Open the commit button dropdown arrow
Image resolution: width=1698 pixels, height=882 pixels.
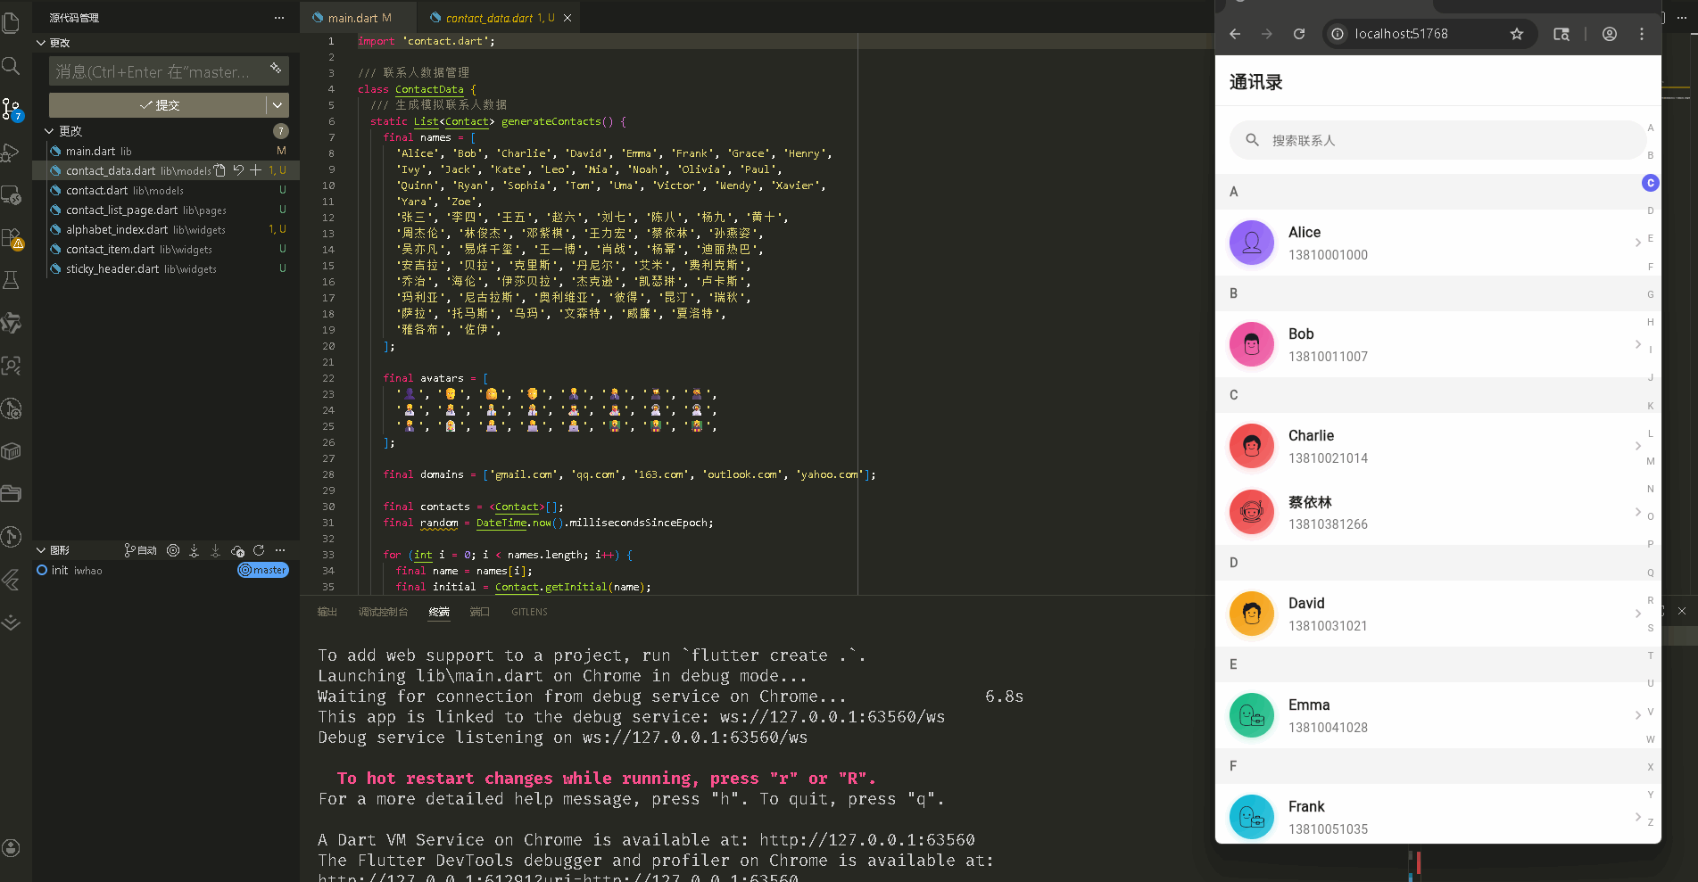(x=277, y=105)
